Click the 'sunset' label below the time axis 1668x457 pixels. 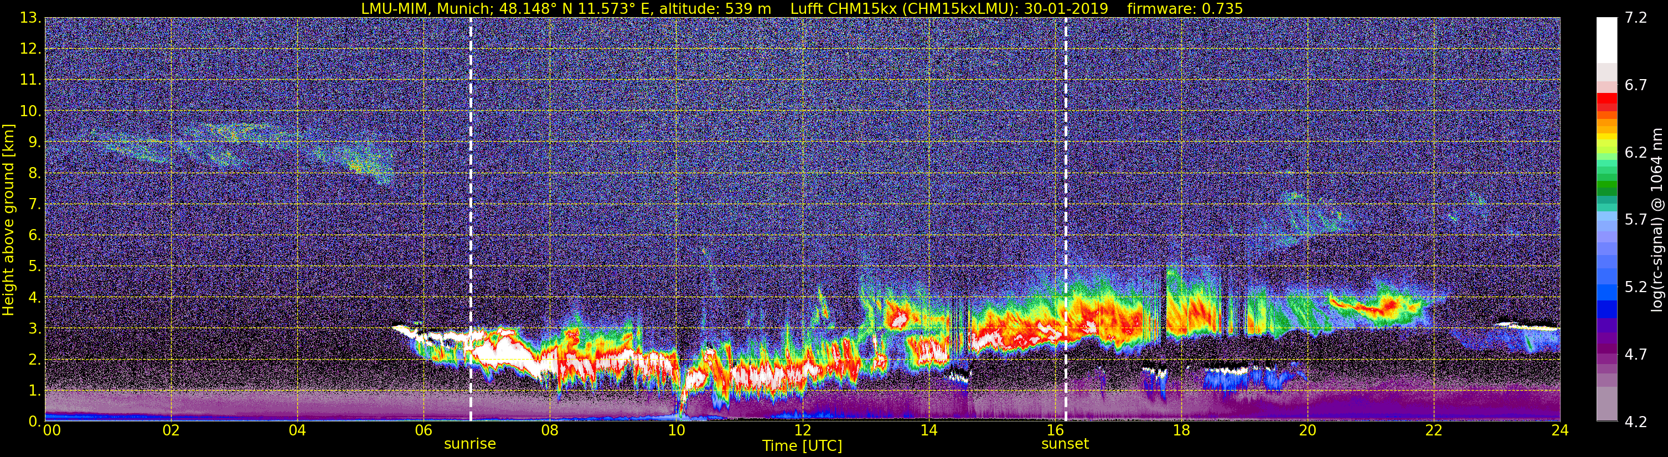tap(1065, 444)
